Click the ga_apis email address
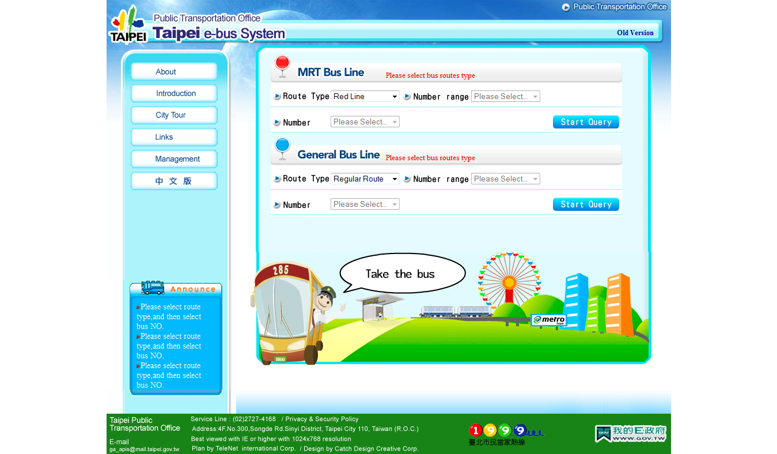Viewport: 777px width, 454px height. point(144,449)
